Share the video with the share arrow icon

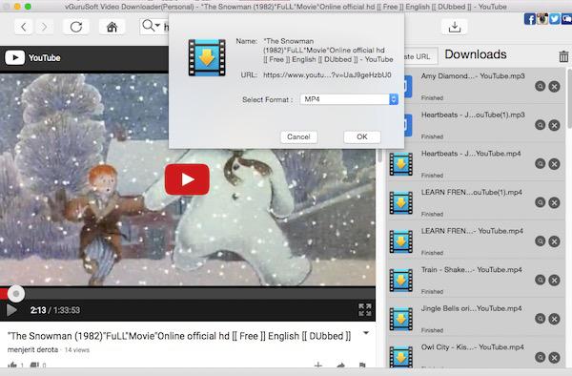[340, 366]
